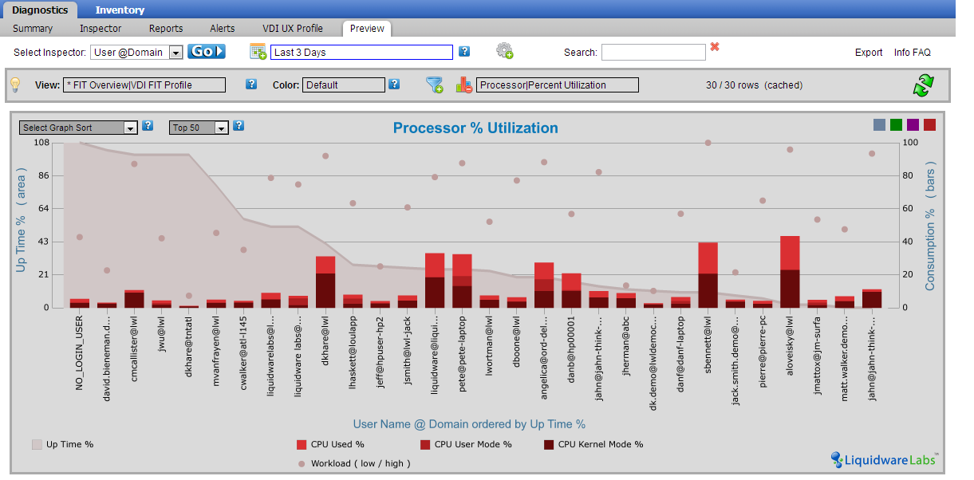Open the Select Graph Sort dropdown
974x480 pixels.
coord(79,128)
